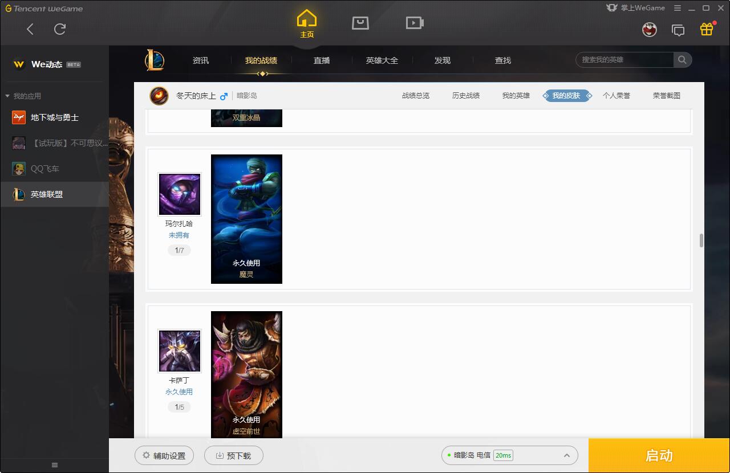Click the search magnifier button

(682, 60)
